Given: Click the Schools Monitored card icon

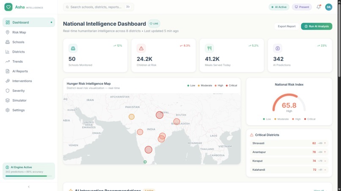Looking at the screenshot, I should pyautogui.click(x=73, y=48).
